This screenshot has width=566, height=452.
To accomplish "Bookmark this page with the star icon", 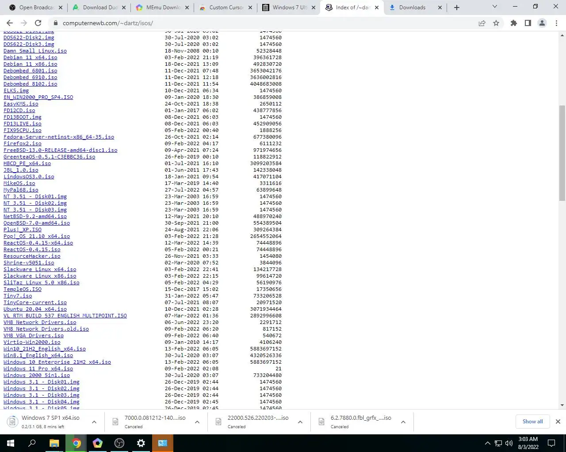I will (496, 23).
